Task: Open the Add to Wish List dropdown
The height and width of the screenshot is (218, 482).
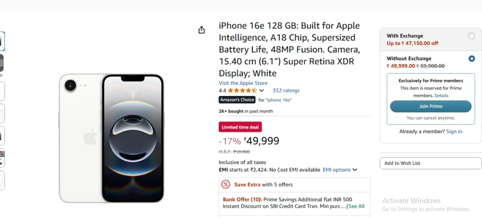Action: coord(431,163)
